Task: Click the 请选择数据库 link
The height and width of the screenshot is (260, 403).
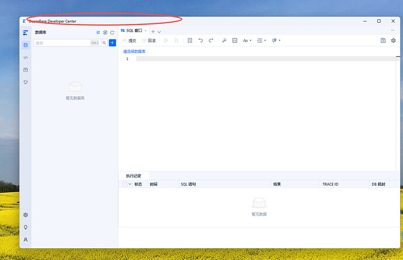Action: point(134,51)
